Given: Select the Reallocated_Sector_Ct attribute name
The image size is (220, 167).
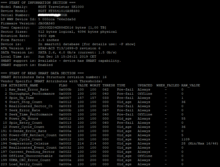Looking at the screenshot, I should pos(31,106).
